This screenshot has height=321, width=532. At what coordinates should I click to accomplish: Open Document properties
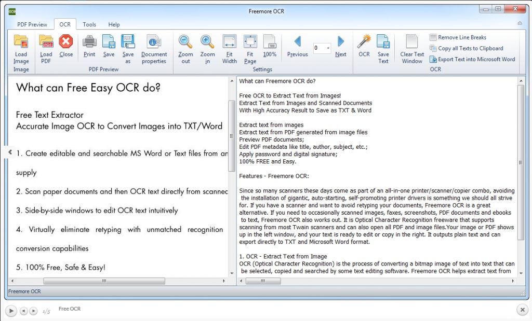154,42
